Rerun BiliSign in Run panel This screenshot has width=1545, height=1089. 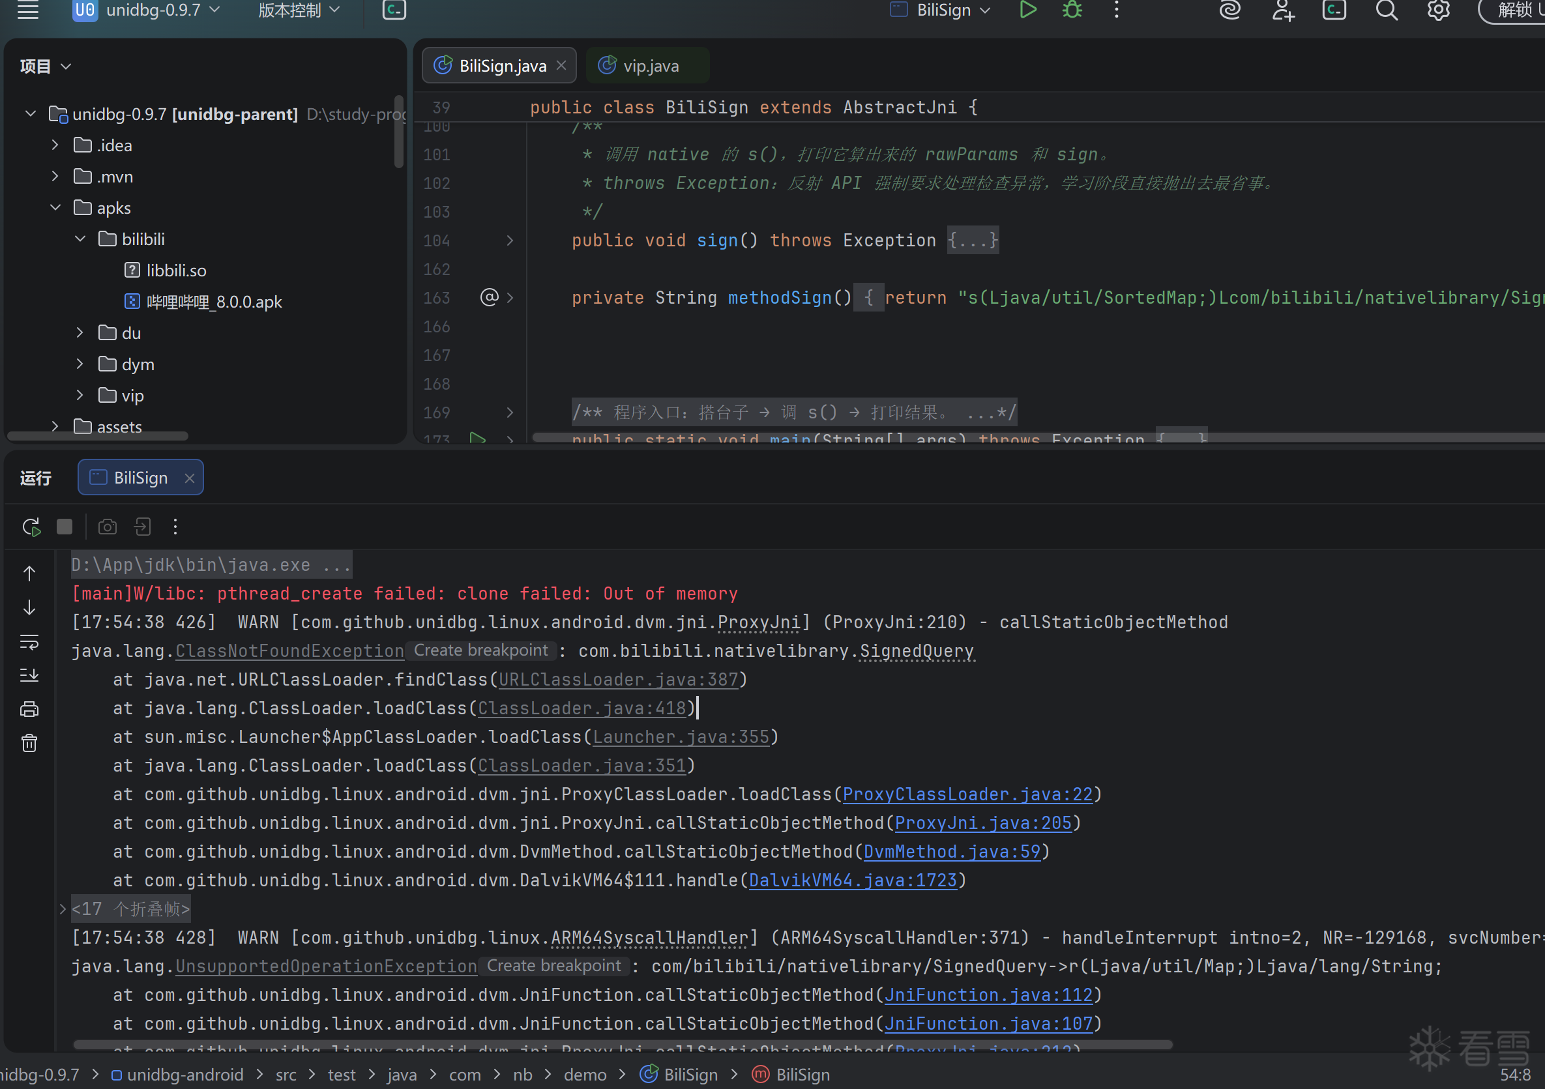tap(31, 527)
